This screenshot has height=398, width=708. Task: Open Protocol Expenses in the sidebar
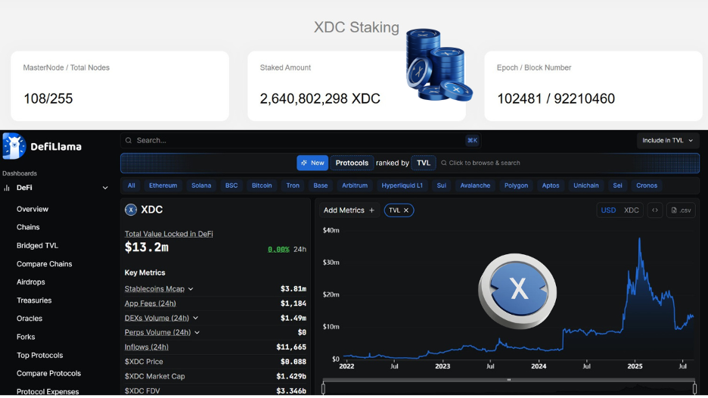point(48,392)
